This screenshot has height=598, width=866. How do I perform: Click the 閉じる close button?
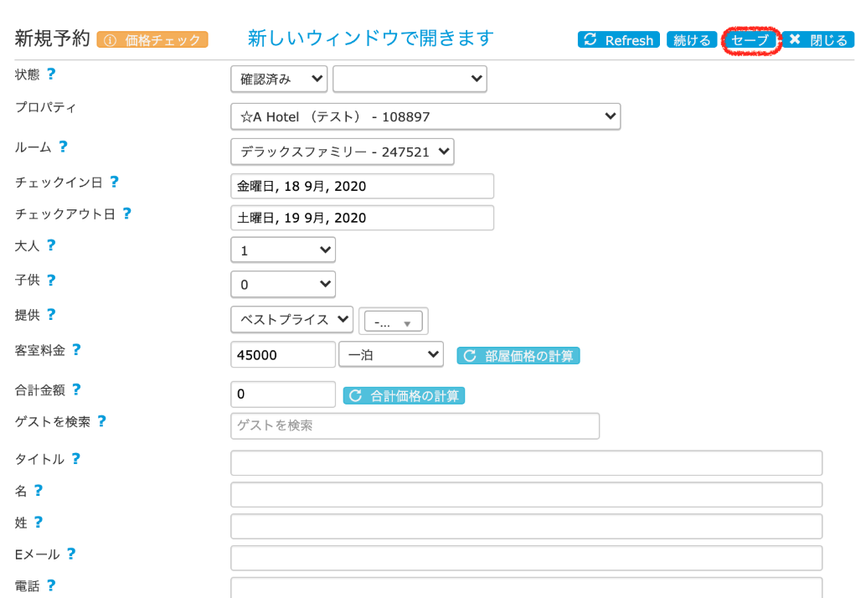point(818,40)
